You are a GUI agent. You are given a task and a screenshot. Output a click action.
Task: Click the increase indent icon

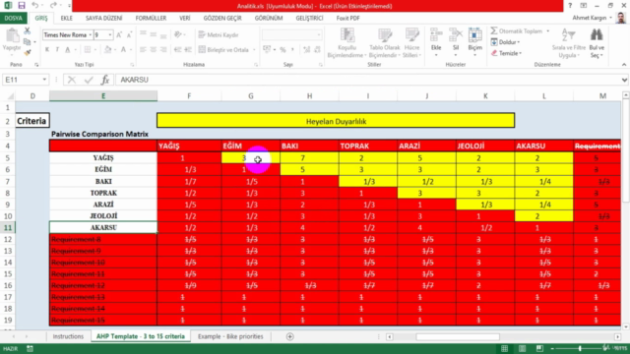[x=188, y=50]
